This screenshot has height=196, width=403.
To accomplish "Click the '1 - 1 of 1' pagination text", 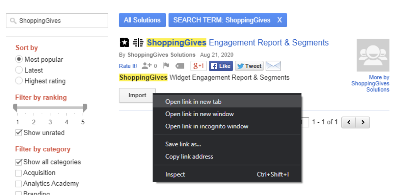I will (325, 122).
